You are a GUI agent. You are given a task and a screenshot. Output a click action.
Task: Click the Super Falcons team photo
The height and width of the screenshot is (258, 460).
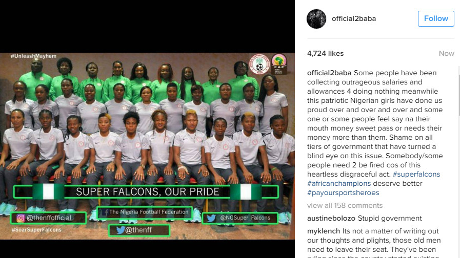(x=147, y=146)
